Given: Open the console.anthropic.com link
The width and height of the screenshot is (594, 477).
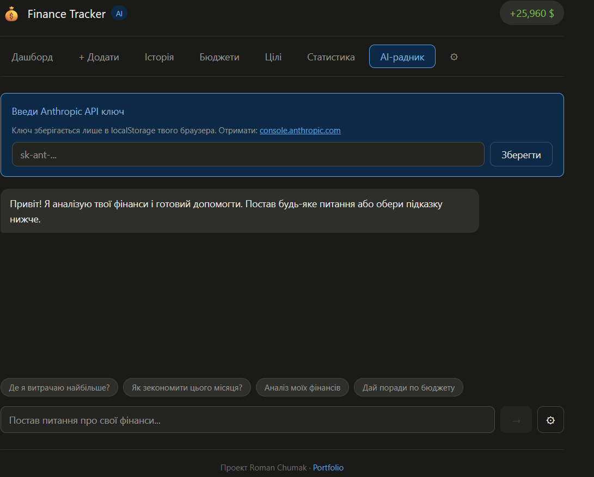Looking at the screenshot, I should pyautogui.click(x=300, y=131).
